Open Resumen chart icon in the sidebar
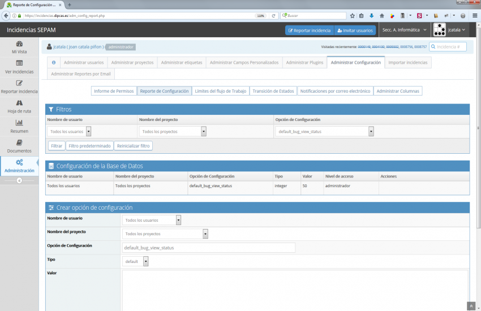Screen dimensions: 481x311 (x=19, y=123)
